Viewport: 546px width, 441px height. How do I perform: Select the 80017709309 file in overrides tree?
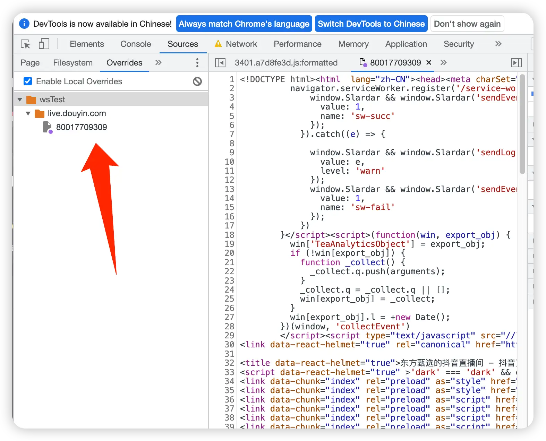pyautogui.click(x=82, y=127)
